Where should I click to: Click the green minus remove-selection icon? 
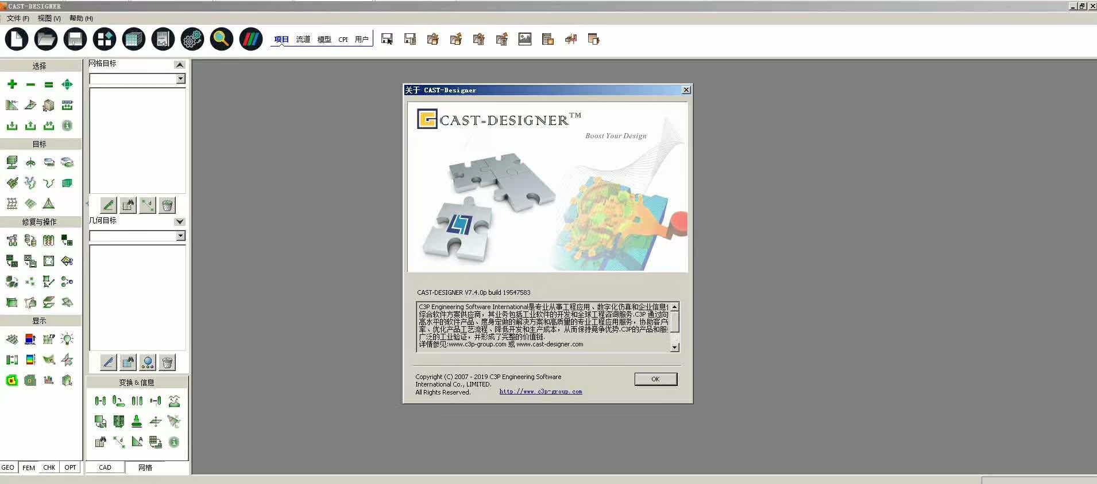pos(30,84)
